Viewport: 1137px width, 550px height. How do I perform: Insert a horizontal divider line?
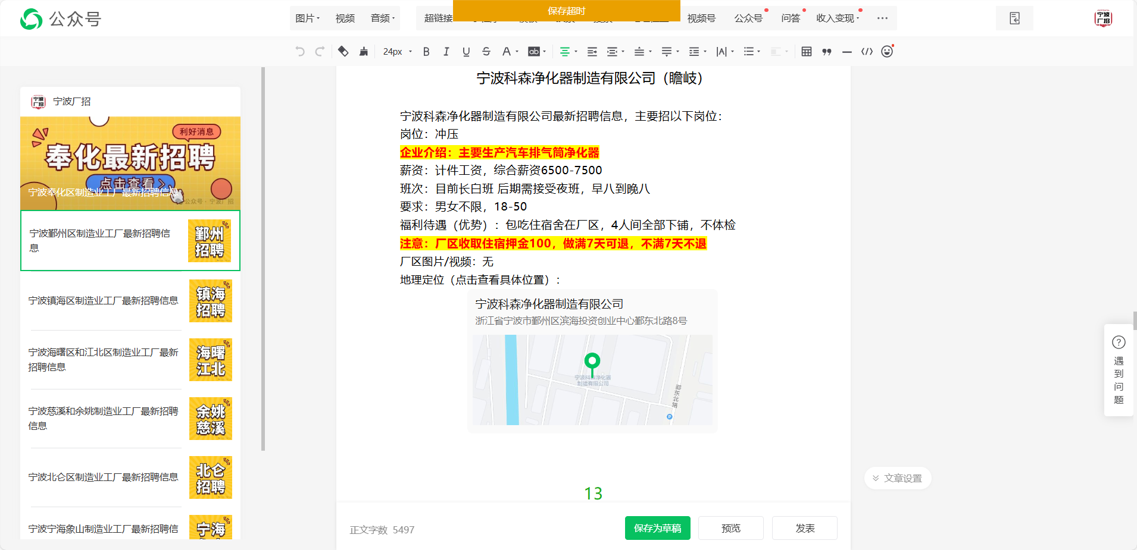click(847, 52)
